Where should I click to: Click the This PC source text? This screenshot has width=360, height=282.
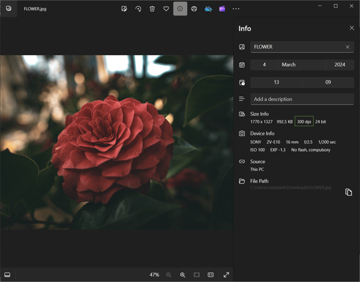(x=257, y=169)
